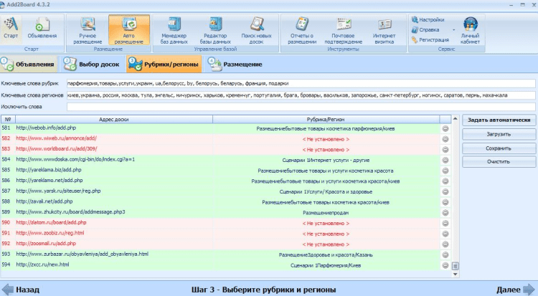Open Редактор базы данных
538x296 pixels.
(215, 30)
